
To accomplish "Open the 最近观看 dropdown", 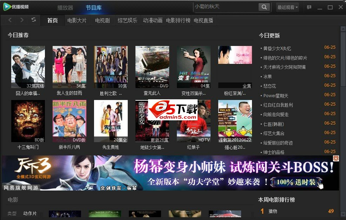I will [287, 7].
